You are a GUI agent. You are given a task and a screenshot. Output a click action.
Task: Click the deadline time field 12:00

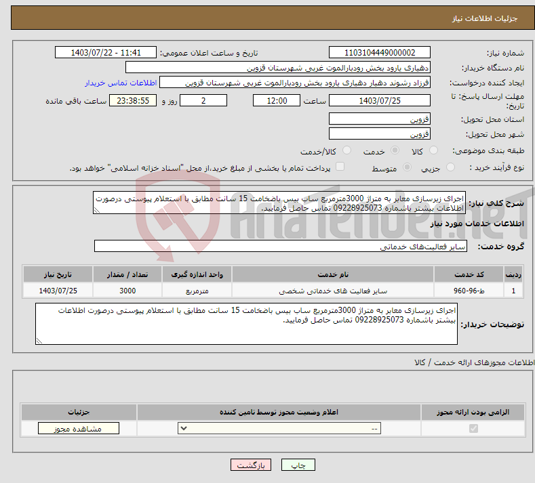(x=277, y=100)
